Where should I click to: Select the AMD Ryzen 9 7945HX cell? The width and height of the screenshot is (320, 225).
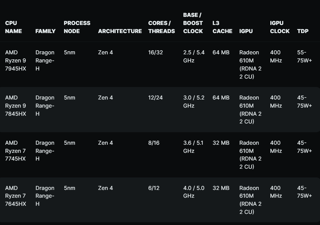click(x=16, y=61)
